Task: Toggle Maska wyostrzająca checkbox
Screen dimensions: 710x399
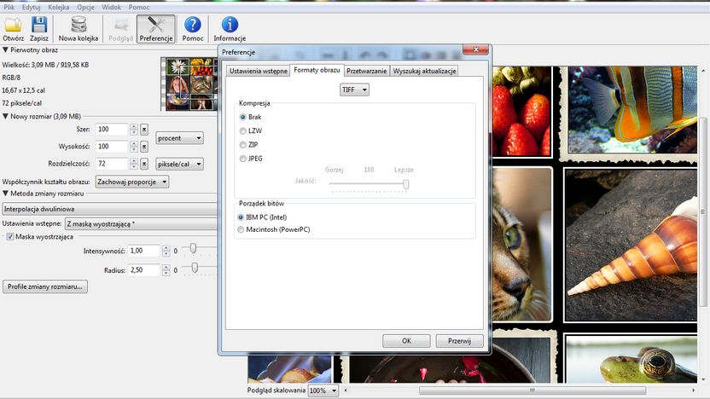Action: 10,237
